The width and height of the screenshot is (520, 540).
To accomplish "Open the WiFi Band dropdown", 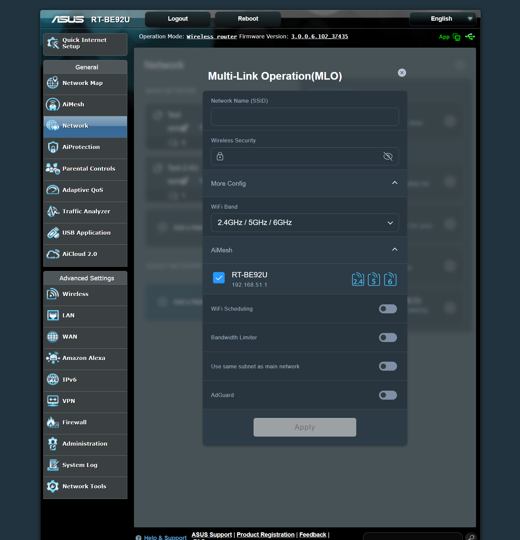I will 305,223.
